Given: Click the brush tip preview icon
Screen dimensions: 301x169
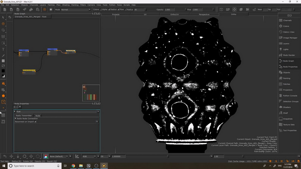Looking at the screenshot, I should click(51, 9).
